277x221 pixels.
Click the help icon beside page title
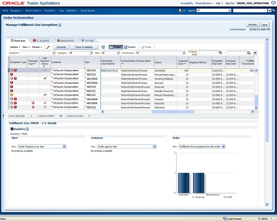click(60, 25)
